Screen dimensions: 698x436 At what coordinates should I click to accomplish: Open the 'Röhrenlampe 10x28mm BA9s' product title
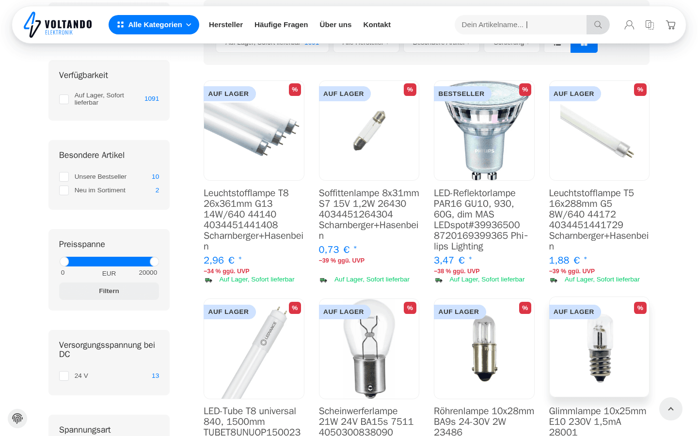coord(484,421)
